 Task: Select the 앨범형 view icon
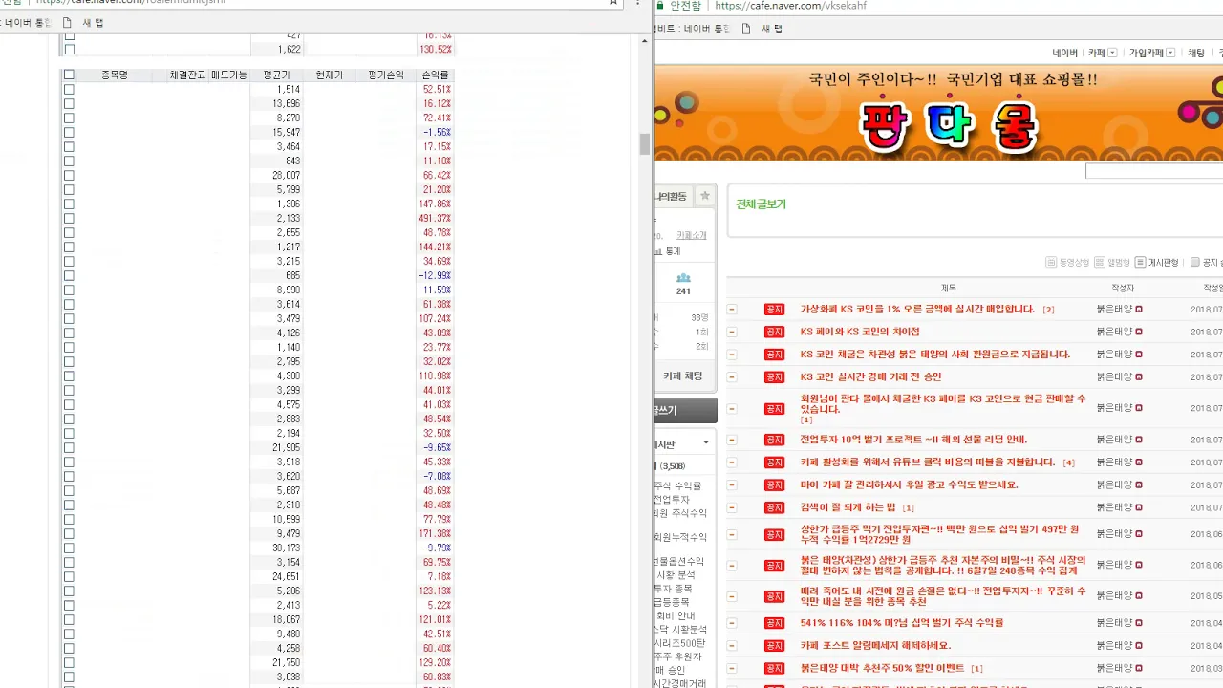[x=1100, y=263]
